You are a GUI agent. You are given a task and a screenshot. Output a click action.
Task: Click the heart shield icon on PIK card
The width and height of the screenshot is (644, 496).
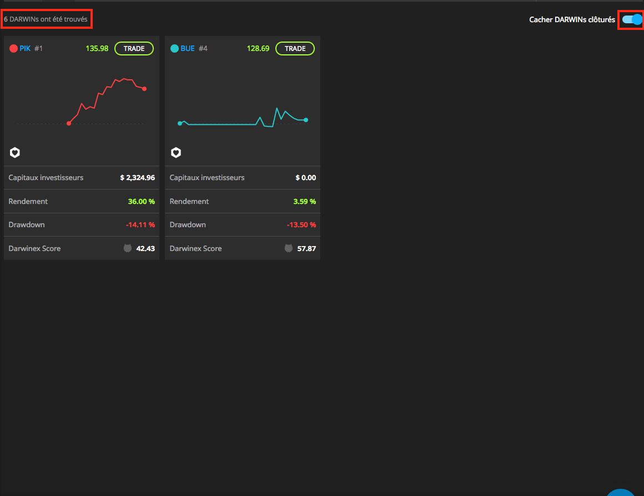pyautogui.click(x=15, y=152)
